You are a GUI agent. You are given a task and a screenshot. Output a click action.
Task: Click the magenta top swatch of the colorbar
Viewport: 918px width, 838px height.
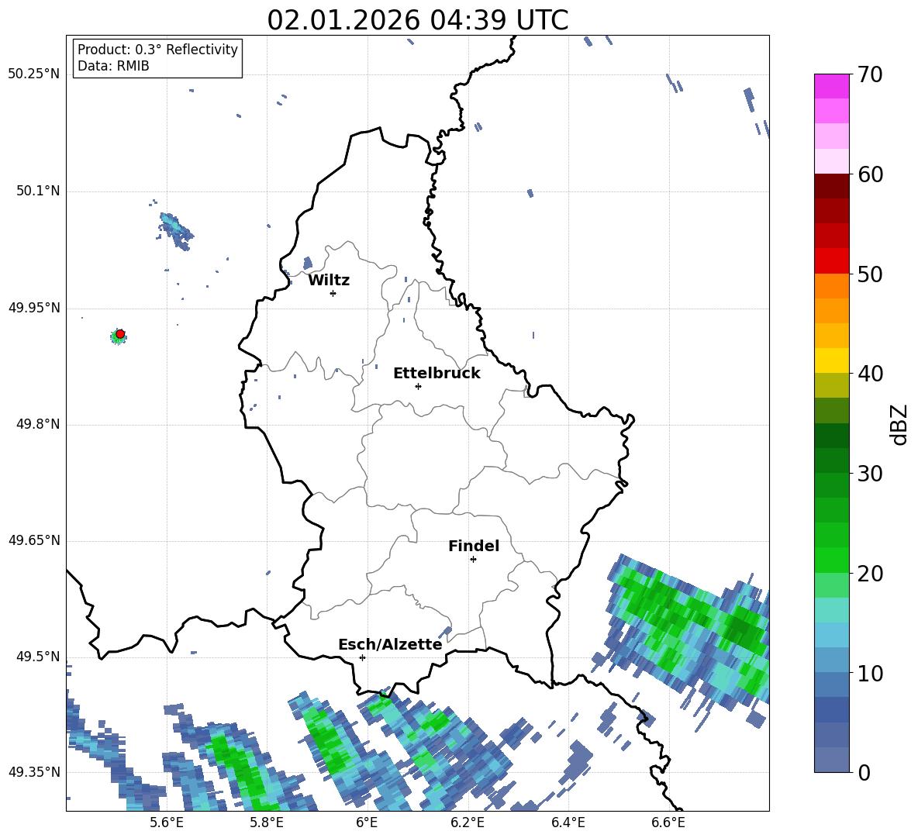tap(831, 86)
